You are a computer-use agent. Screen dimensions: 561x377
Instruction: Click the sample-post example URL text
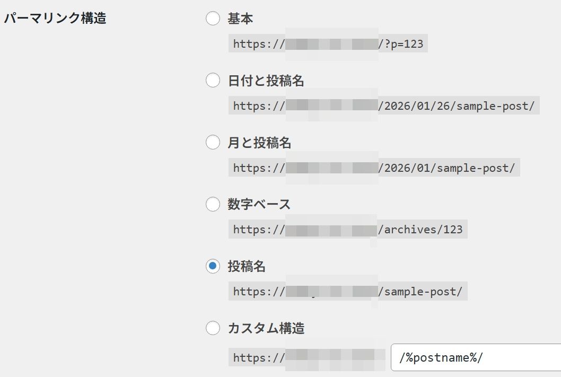pyautogui.click(x=422, y=291)
